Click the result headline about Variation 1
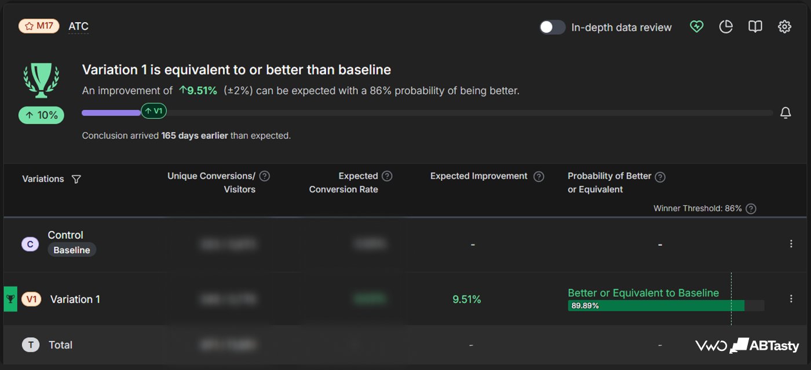811x370 pixels. 236,70
